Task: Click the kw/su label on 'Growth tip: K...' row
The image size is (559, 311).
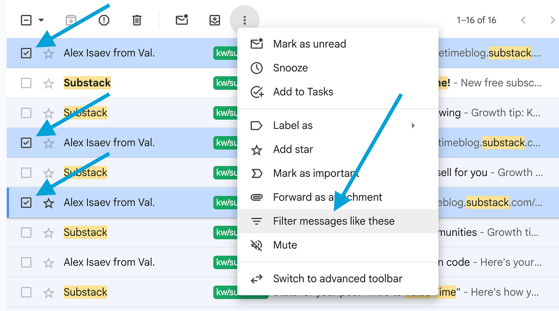Action: [x=226, y=113]
